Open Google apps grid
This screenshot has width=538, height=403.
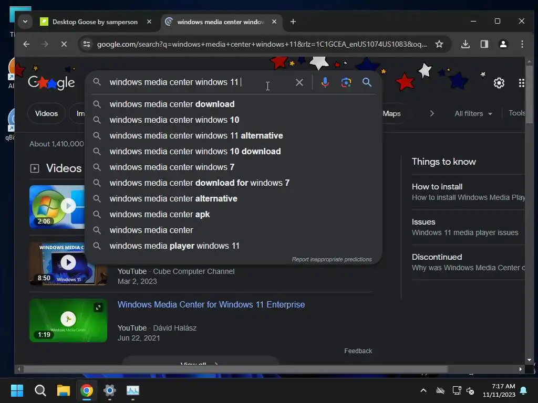(522, 82)
